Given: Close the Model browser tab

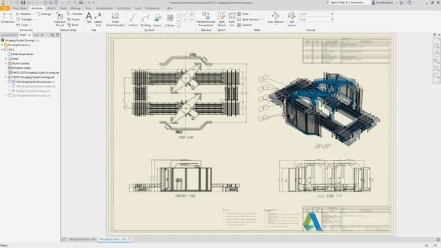Looking at the screenshot, I should pyautogui.click(x=30, y=35).
